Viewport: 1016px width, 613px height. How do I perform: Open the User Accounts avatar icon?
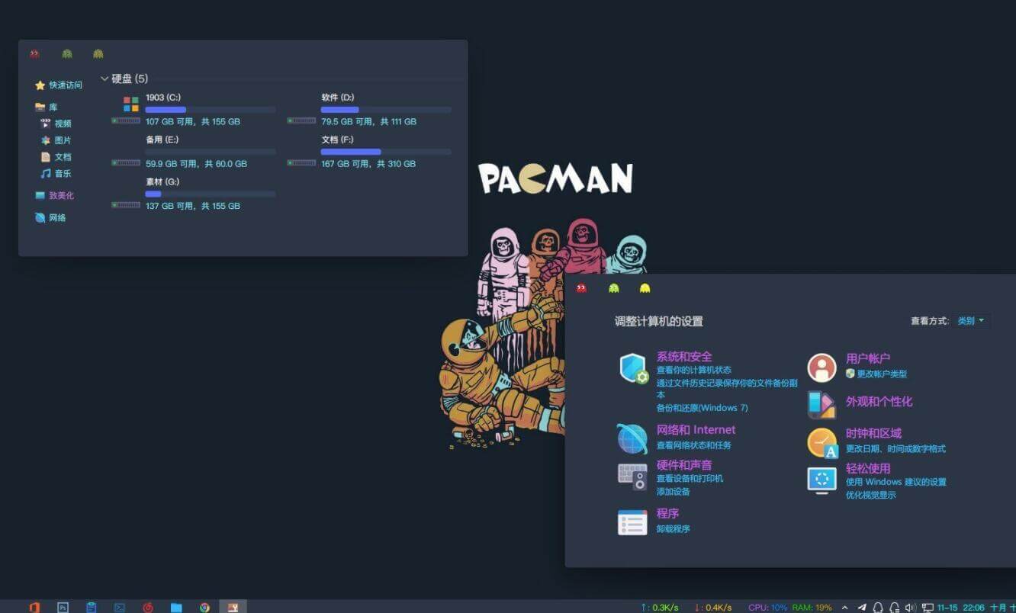coord(821,367)
